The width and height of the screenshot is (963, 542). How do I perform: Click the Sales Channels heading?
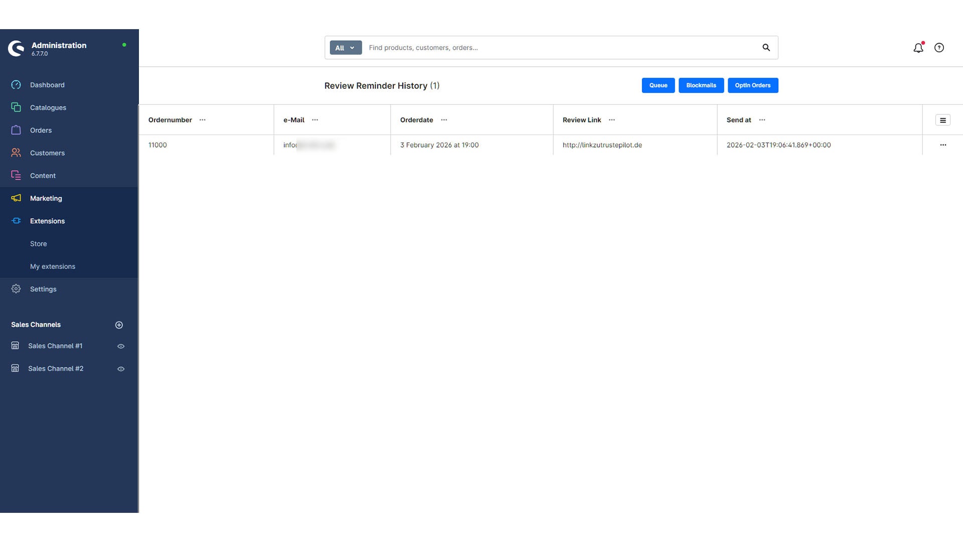[36, 325]
